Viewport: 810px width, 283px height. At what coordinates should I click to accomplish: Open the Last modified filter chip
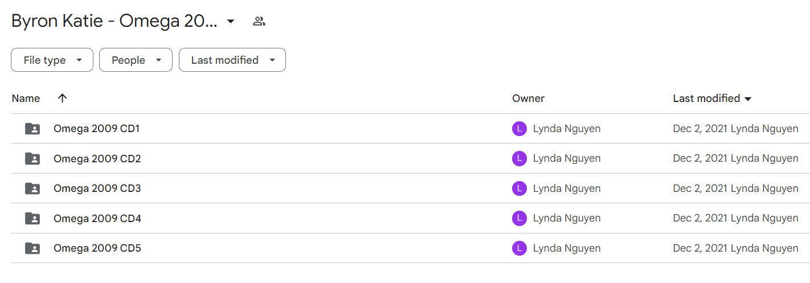click(x=232, y=60)
